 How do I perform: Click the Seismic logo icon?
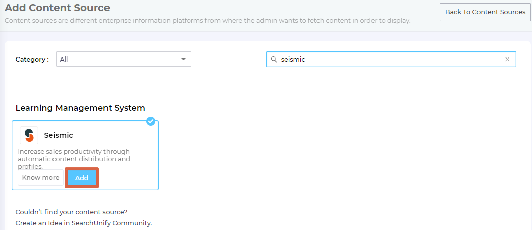tap(29, 135)
